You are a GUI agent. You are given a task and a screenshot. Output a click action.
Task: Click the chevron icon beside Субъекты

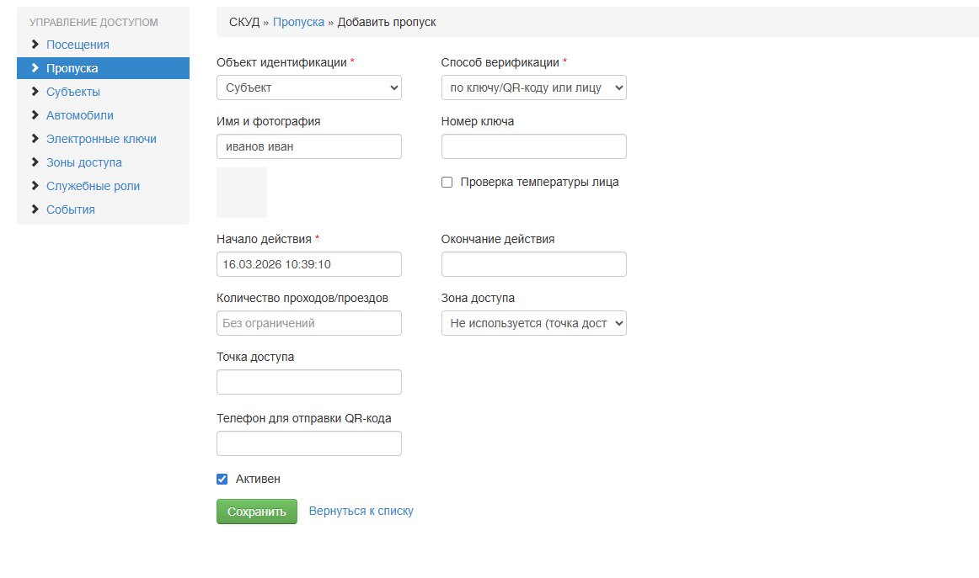click(x=35, y=92)
